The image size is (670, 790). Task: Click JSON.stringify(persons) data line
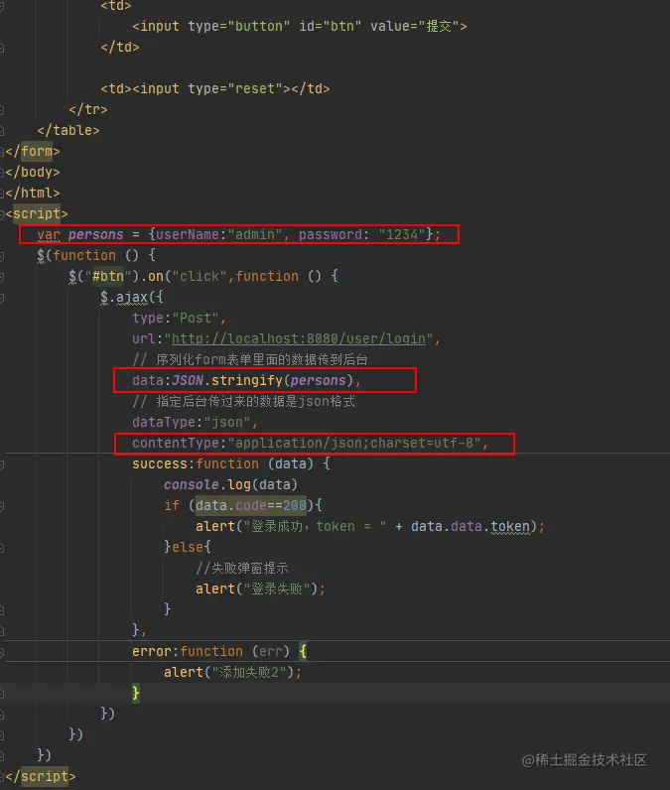pyautogui.click(x=247, y=380)
